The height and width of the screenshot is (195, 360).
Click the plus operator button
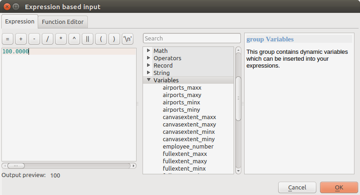[21, 39]
